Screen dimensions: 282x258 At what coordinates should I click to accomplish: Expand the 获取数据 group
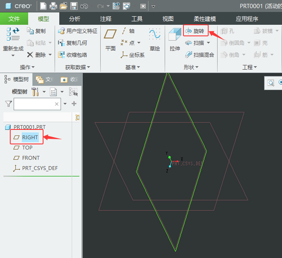click(x=78, y=67)
